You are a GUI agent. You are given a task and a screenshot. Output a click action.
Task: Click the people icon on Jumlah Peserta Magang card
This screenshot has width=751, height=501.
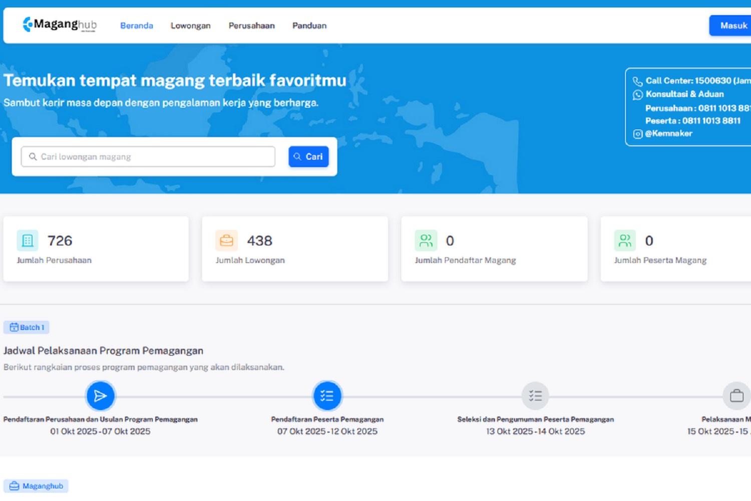[624, 240]
